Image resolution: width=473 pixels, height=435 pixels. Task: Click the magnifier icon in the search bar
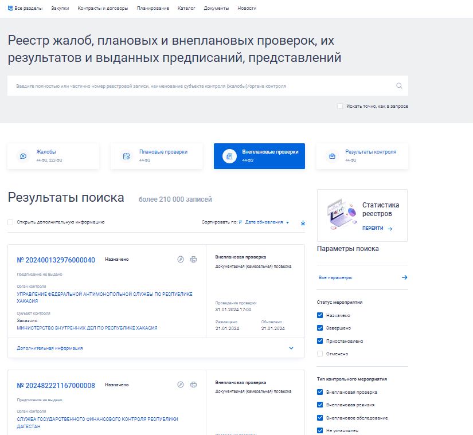coord(398,85)
